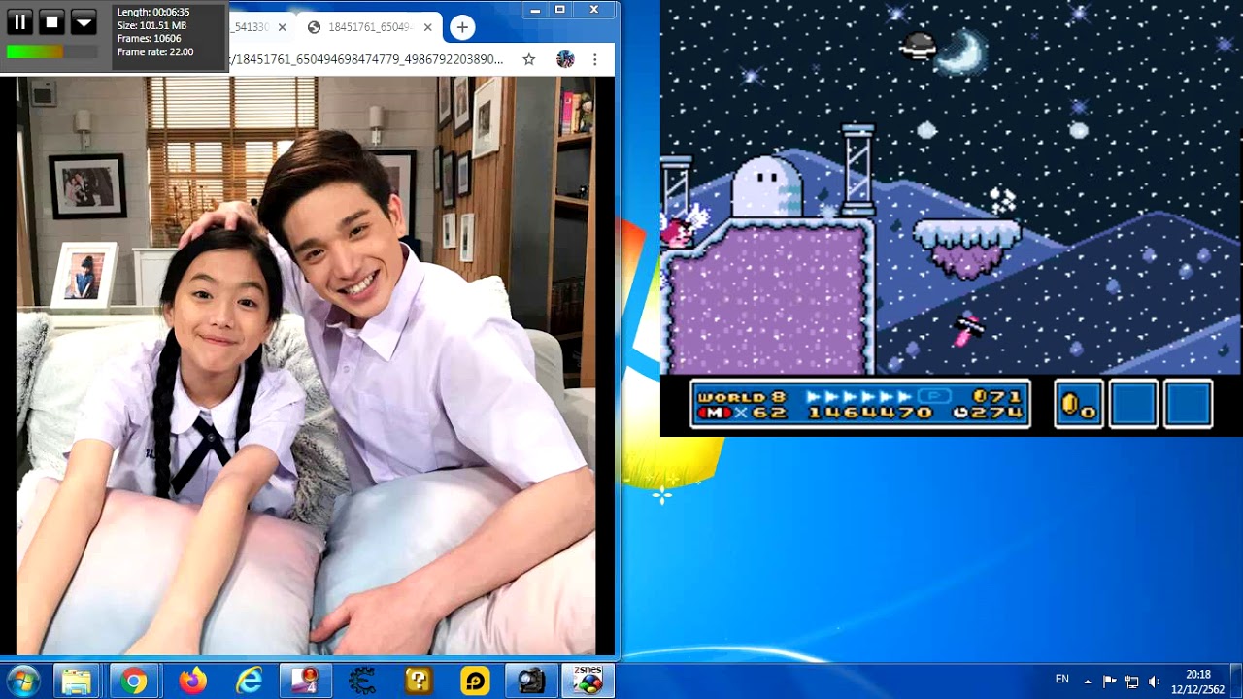Switch to the ZSNES emulator taskbar icon
Image resolution: width=1243 pixels, height=699 pixels.
(x=587, y=682)
